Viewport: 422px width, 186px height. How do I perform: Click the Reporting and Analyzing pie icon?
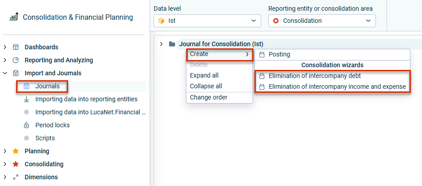pyautogui.click(x=16, y=60)
